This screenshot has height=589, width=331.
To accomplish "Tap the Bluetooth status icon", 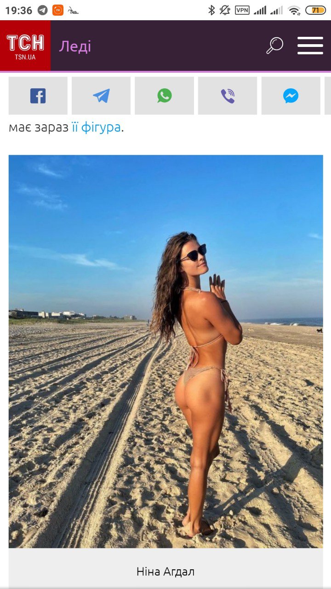I will pos(211,10).
